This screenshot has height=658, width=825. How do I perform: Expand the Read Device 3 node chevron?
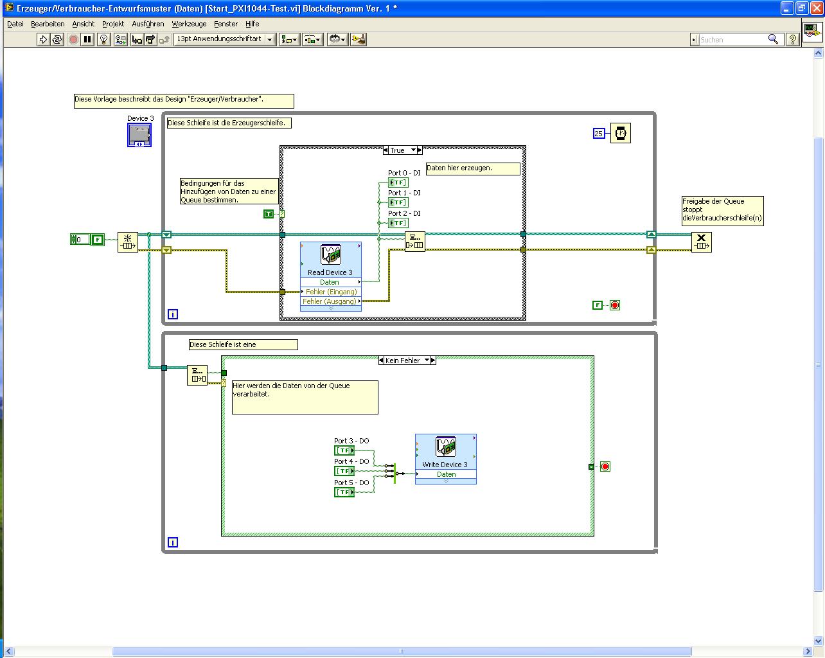[x=331, y=308]
